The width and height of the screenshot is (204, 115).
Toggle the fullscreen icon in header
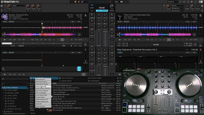195,2
